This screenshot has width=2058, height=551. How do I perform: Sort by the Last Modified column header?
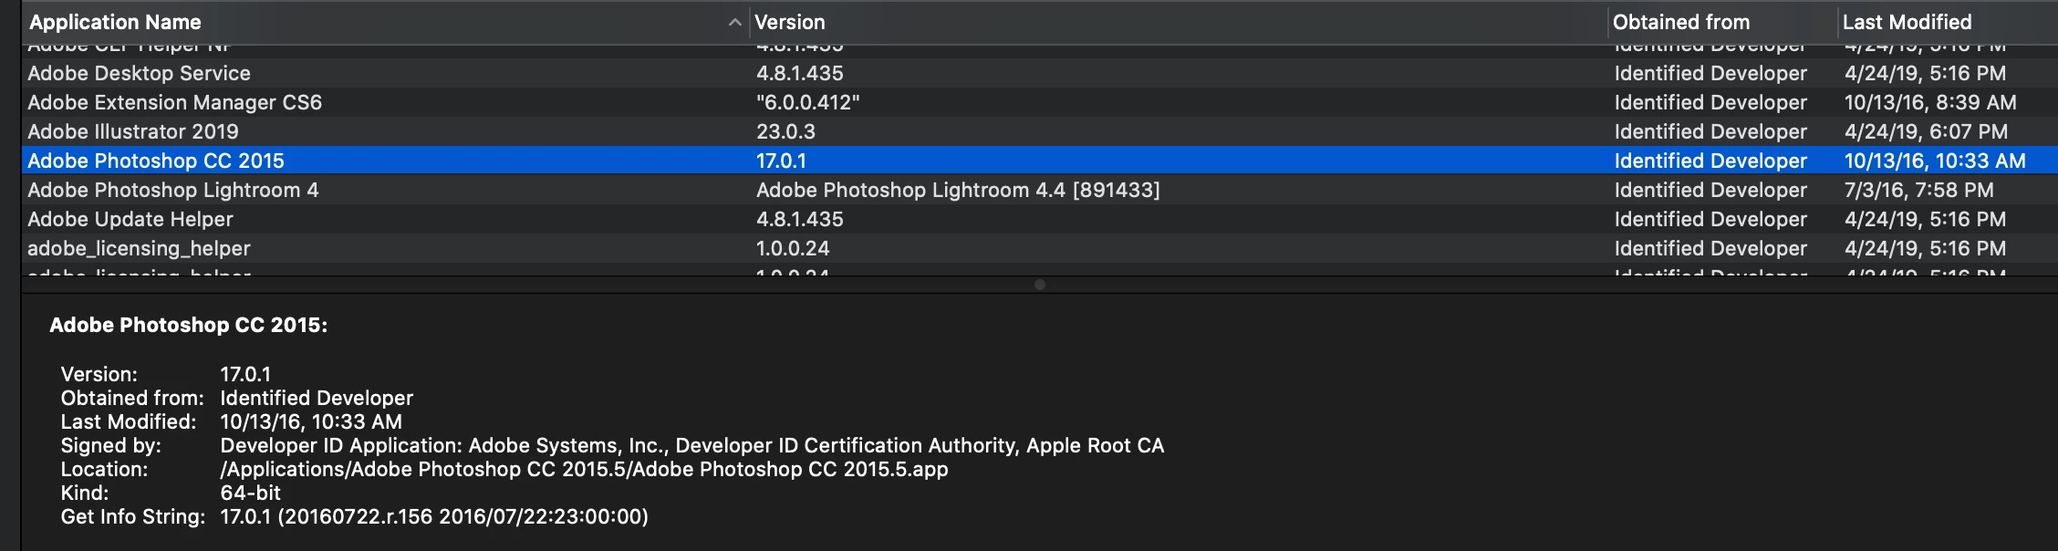tap(1947, 22)
